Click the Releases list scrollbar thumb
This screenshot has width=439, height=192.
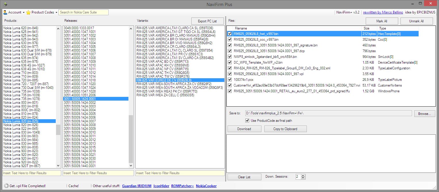click(131, 139)
